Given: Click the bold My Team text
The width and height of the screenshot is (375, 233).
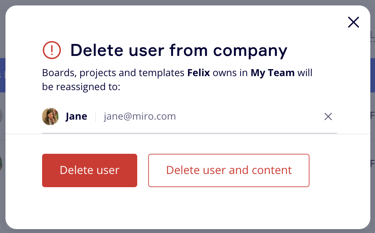Looking at the screenshot, I should 272,73.
